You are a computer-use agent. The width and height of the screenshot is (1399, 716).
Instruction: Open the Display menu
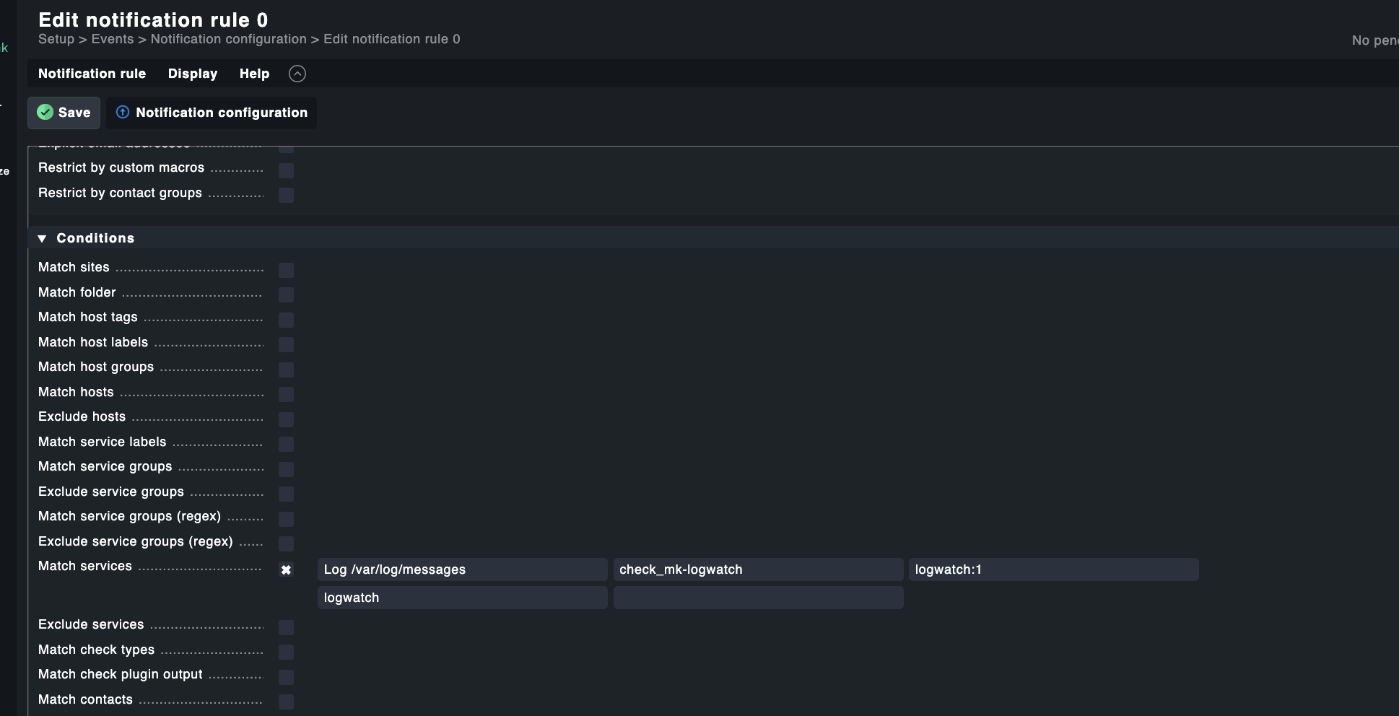click(193, 74)
